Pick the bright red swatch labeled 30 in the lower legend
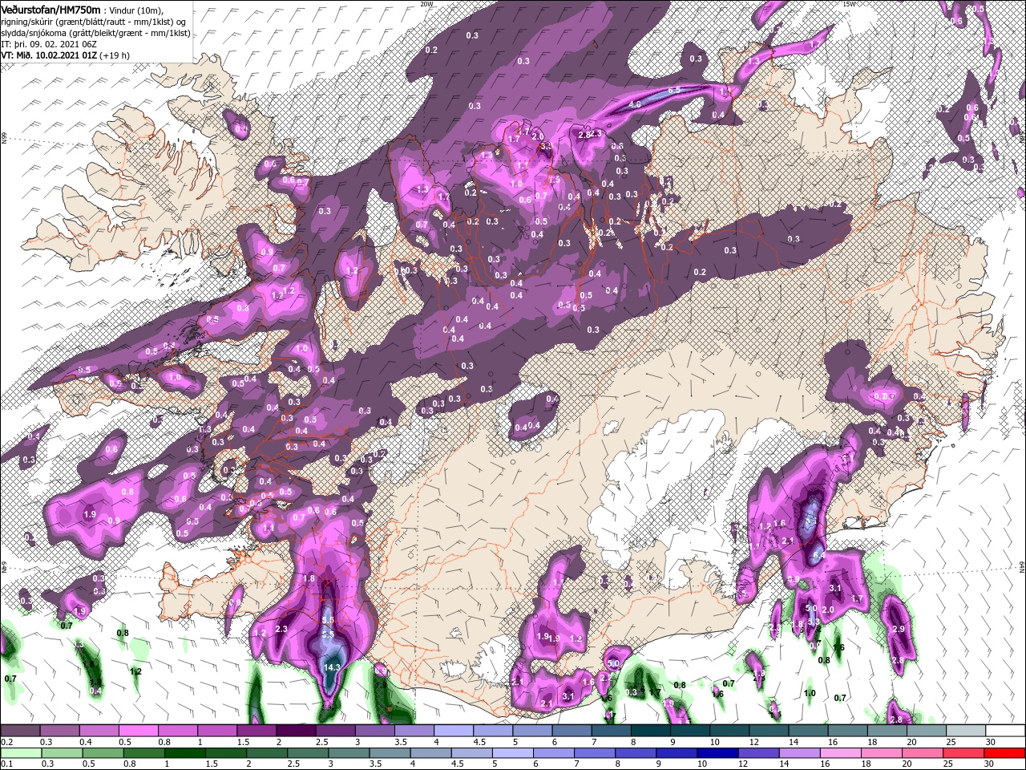The width and height of the screenshot is (1026, 770). [x=1005, y=753]
